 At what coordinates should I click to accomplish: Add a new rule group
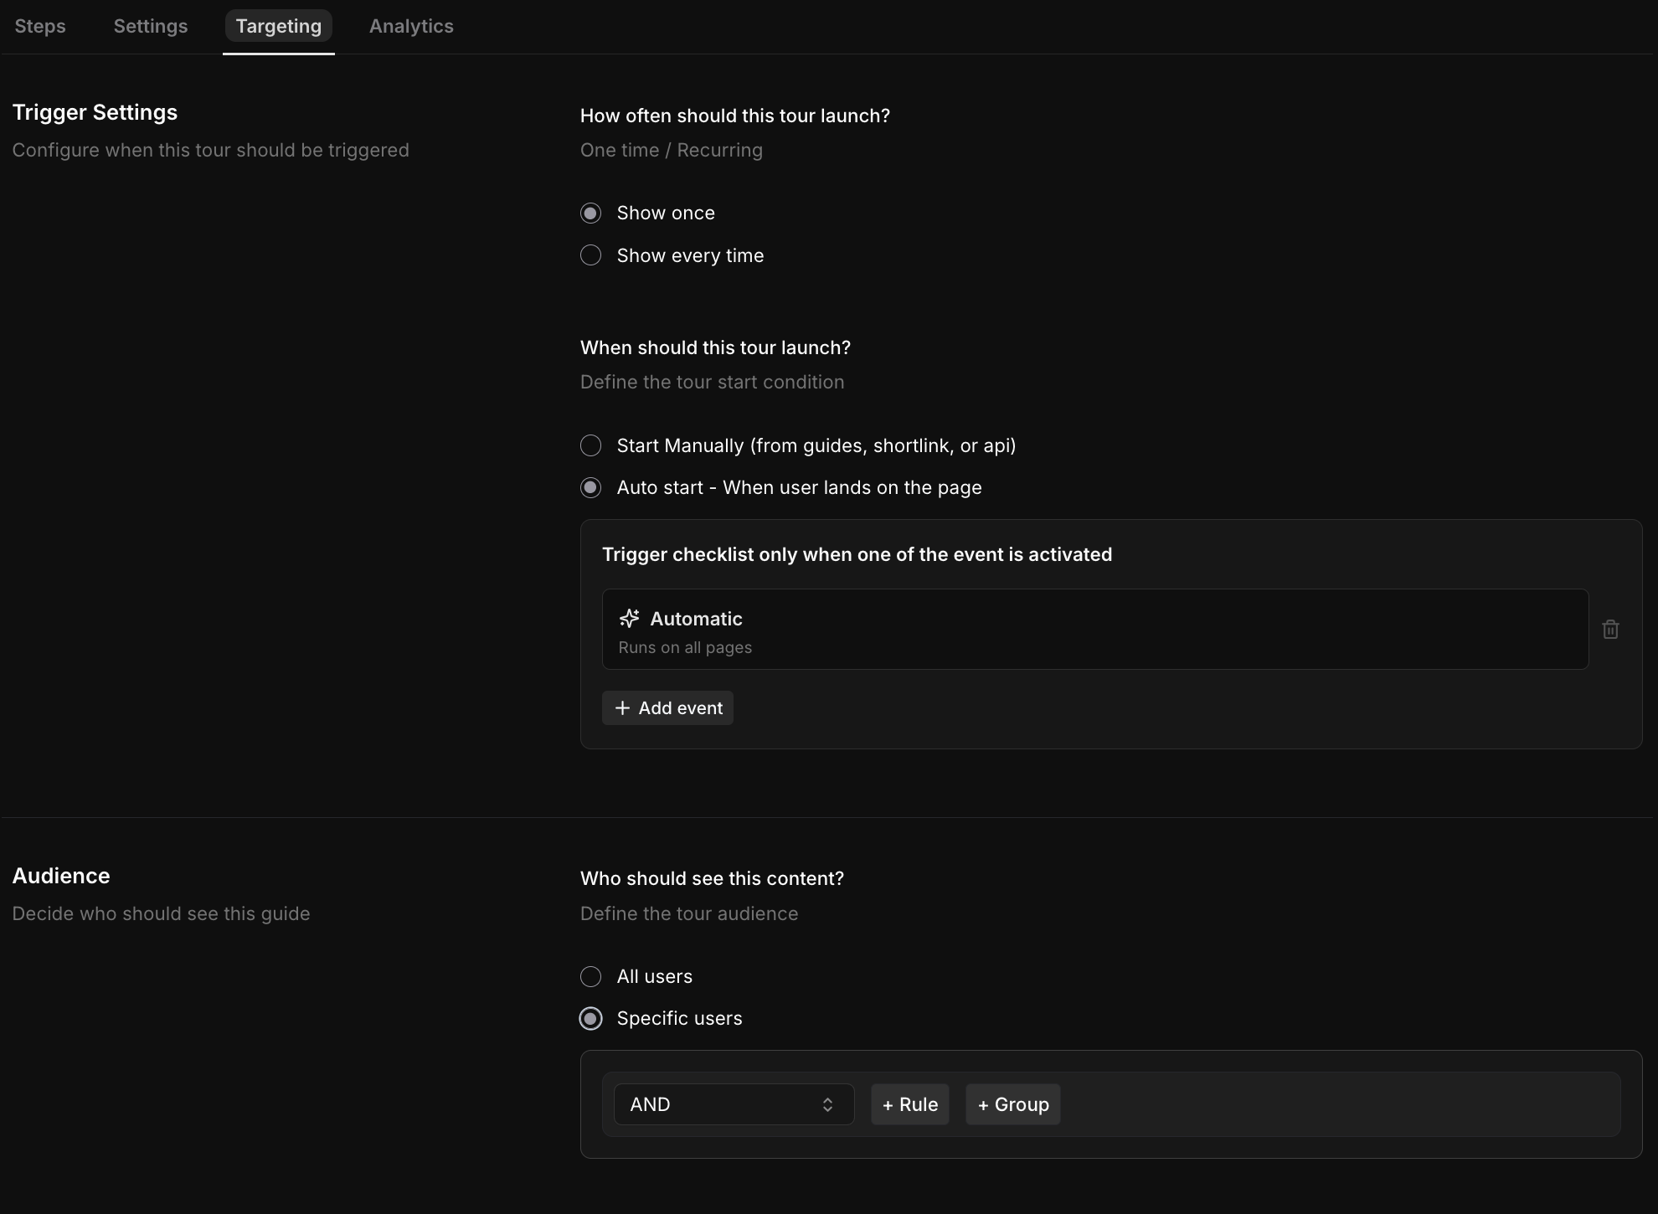tap(1012, 1104)
